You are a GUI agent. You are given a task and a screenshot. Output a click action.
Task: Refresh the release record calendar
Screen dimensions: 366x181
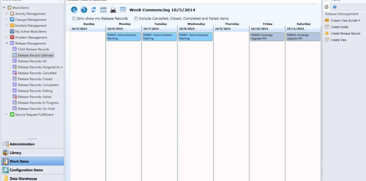pos(94,10)
